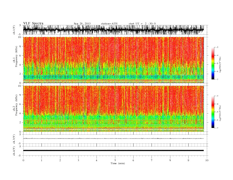Screen dimensions: 233x180
Task: Click the "8" kHz tick on ch.1 spectrogram axis
Action: coord(21,46)
